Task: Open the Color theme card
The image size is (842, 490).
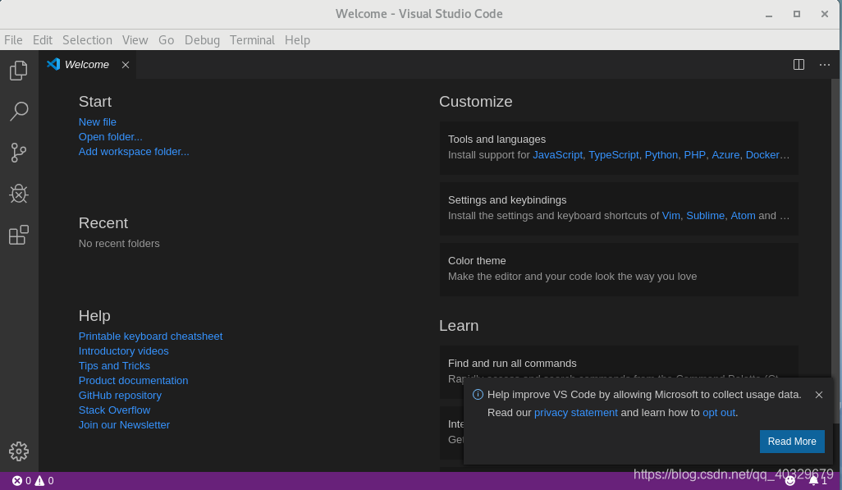Action: pyautogui.click(x=619, y=269)
